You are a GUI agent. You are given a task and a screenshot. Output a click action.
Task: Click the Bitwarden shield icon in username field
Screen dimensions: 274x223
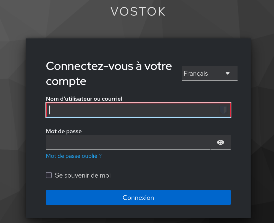click(223, 110)
